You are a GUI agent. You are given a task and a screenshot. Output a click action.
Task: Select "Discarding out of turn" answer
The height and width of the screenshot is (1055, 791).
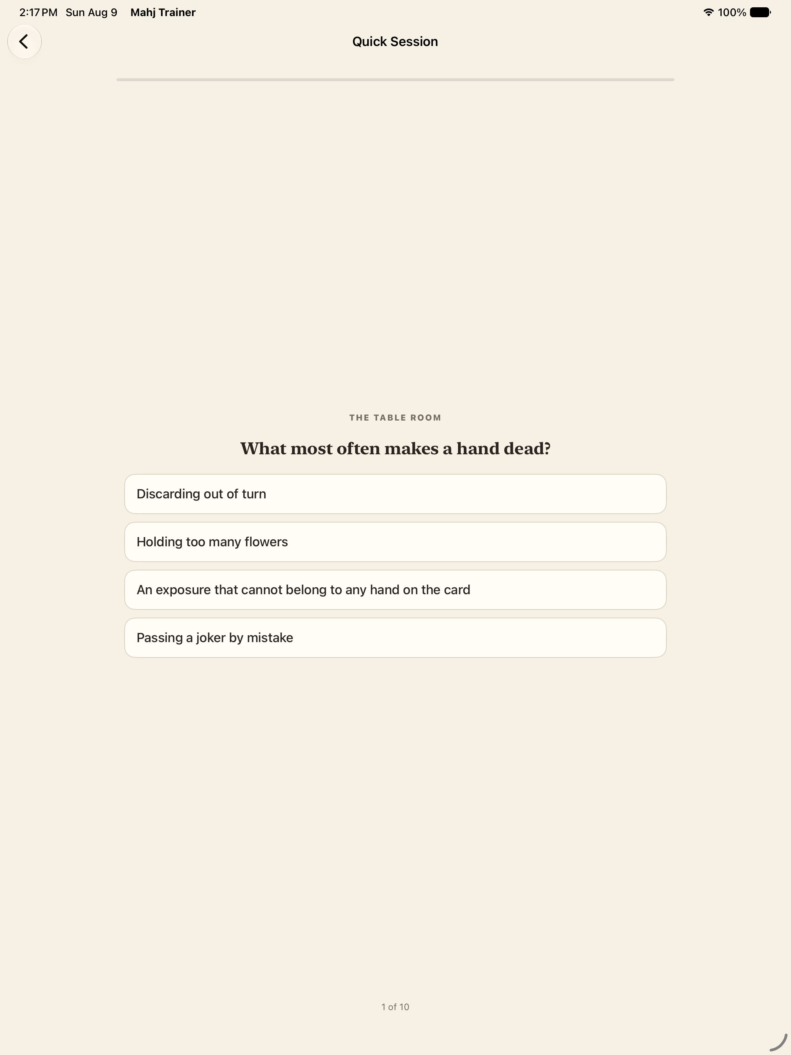tap(395, 494)
